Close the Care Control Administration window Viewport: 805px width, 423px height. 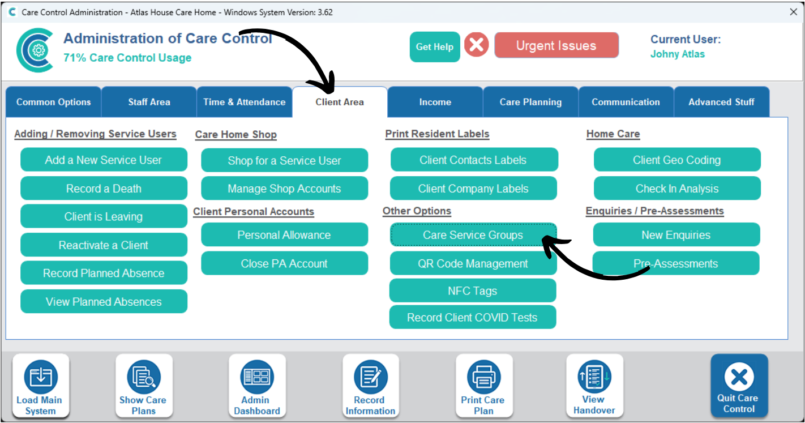pyautogui.click(x=794, y=12)
